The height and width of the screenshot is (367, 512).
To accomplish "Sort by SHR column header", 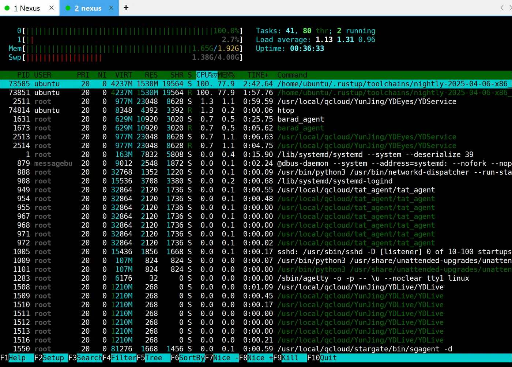I will pyautogui.click(x=177, y=75).
